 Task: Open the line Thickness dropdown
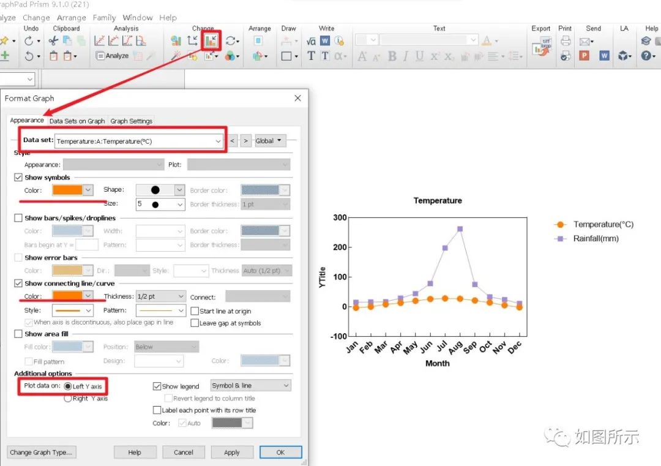point(160,296)
